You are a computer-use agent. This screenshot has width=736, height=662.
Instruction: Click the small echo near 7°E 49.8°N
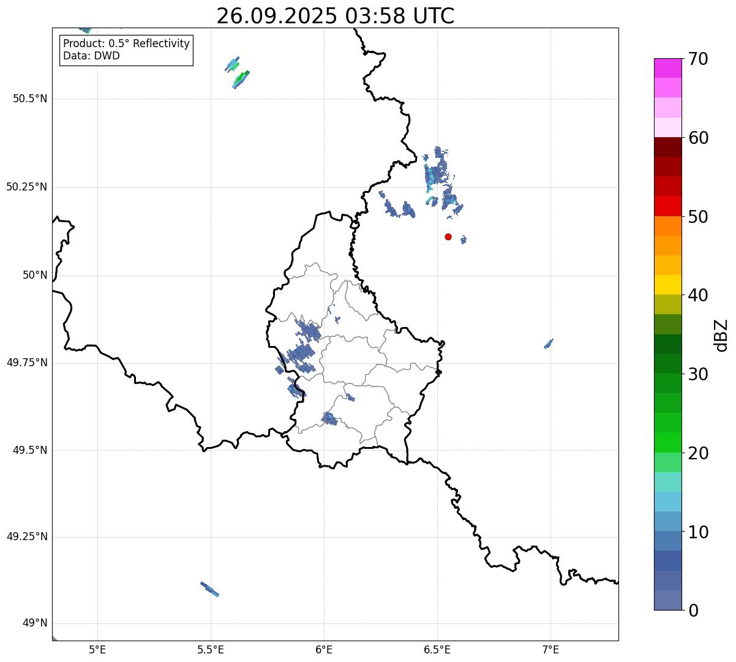point(549,344)
